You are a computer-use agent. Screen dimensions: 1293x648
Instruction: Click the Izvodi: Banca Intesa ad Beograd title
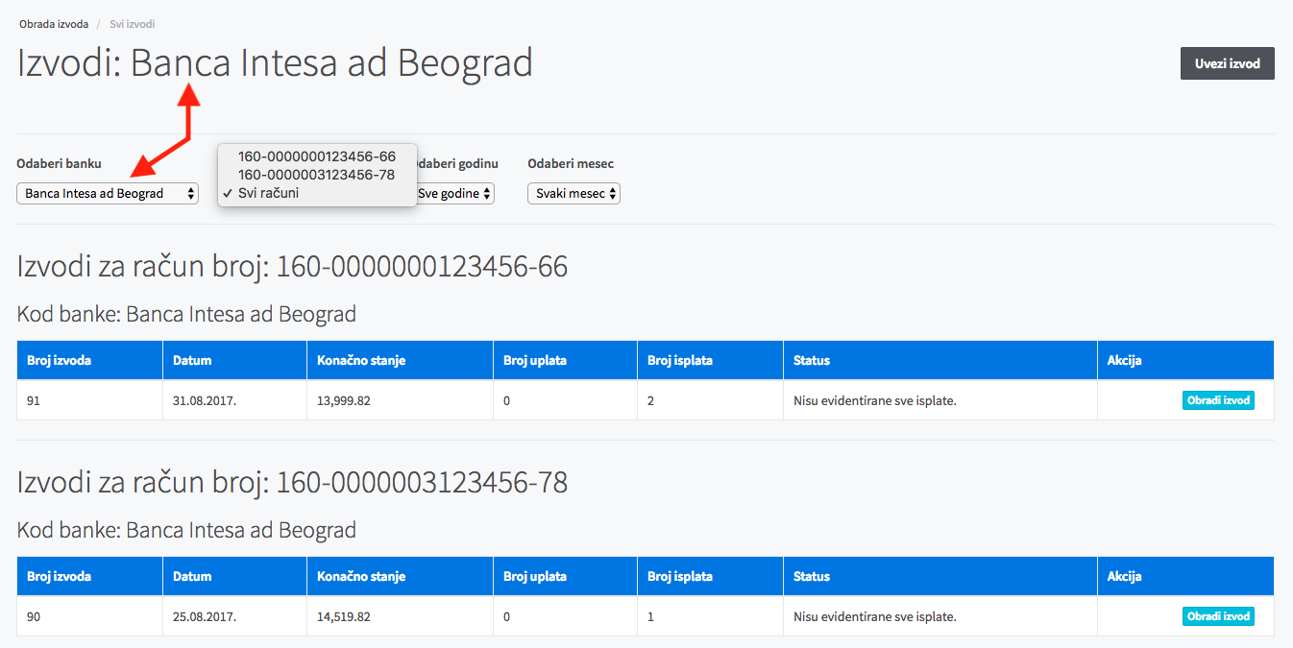point(275,63)
